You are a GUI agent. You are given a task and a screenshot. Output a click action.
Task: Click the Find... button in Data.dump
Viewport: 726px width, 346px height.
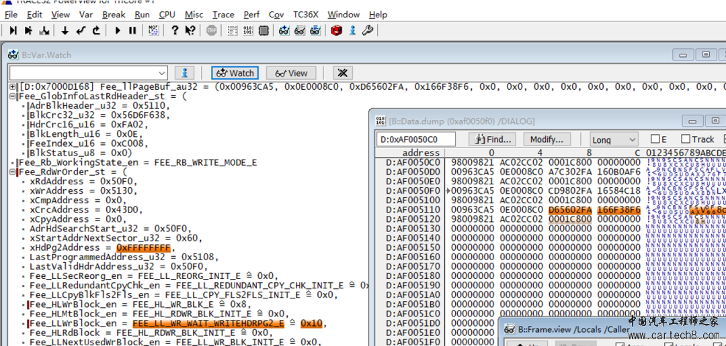tap(493, 139)
